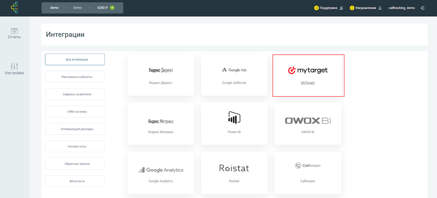This screenshot has height=198, width=437.
Task: Click the 6280 ₽ balance
Action: [x=103, y=8]
